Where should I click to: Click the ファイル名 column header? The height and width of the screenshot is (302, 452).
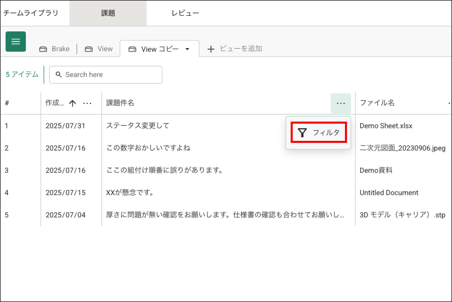pyautogui.click(x=377, y=103)
